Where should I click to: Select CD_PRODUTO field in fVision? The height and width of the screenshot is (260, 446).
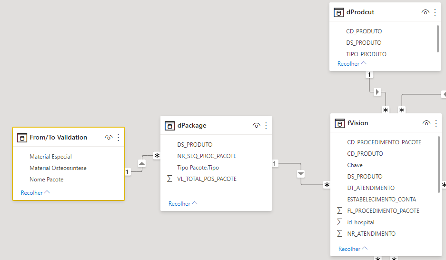(365, 154)
